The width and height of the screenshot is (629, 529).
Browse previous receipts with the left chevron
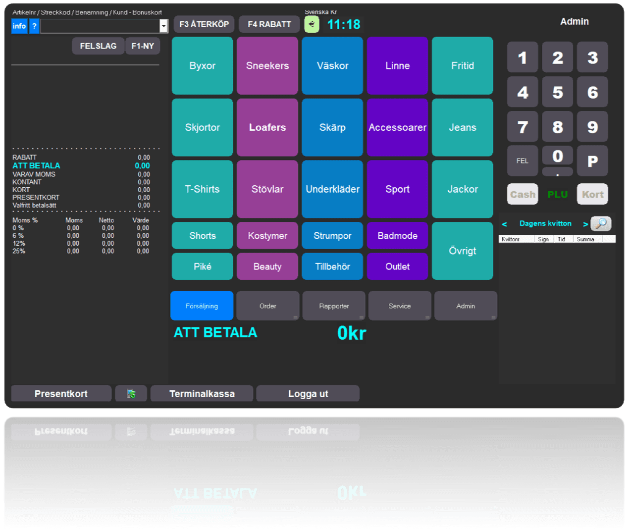pos(504,224)
